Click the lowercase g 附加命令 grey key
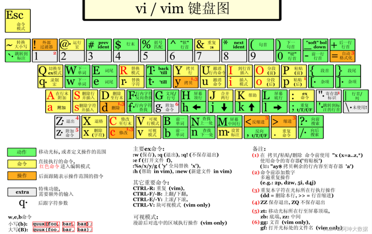Screen dimensions: 372x234 coord(166,107)
